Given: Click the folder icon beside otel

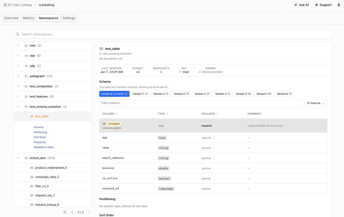Looking at the screenshot, I should pyautogui.click(x=26, y=56).
